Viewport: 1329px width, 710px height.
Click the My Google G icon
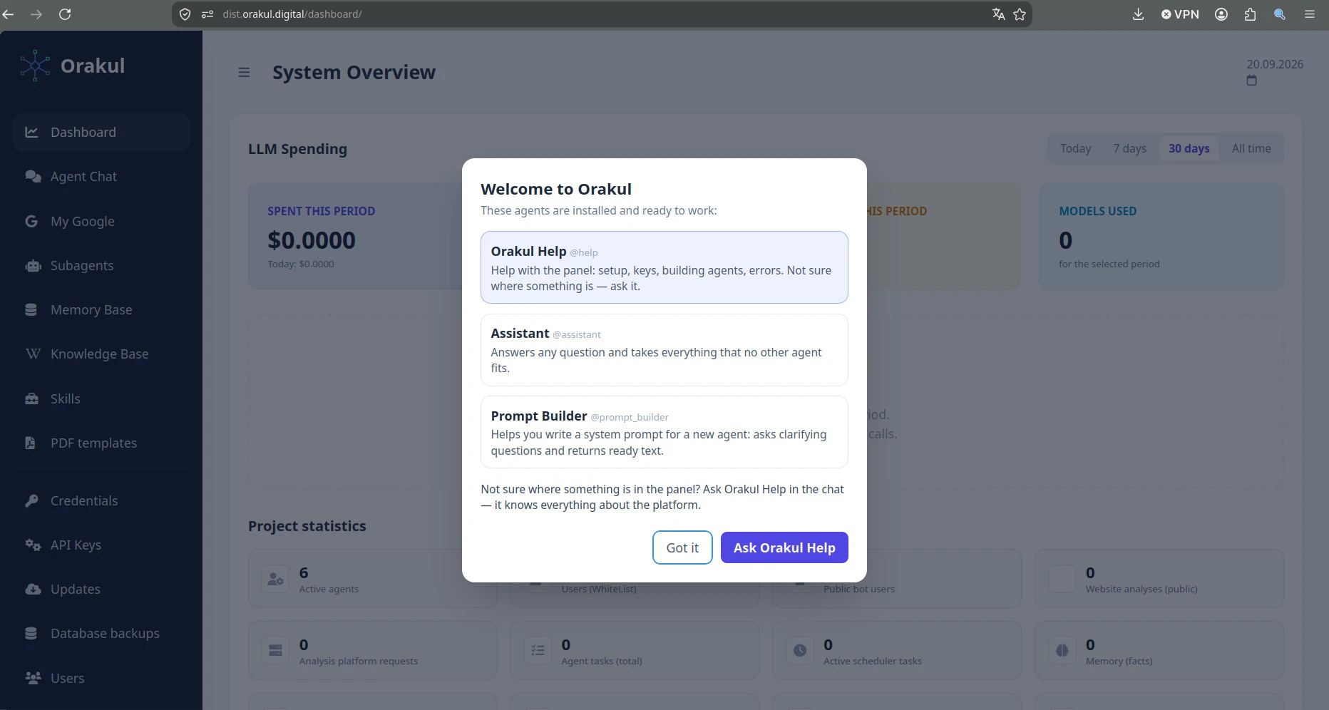pyautogui.click(x=31, y=221)
